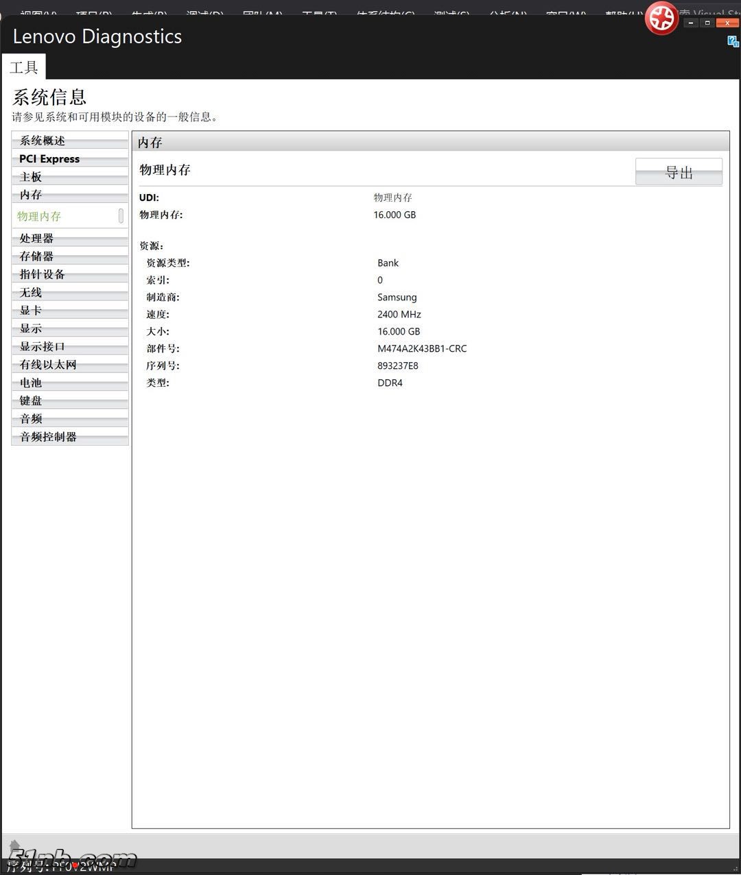
Task: Minimize the Lenovo Diagnostics window
Action: [x=690, y=23]
